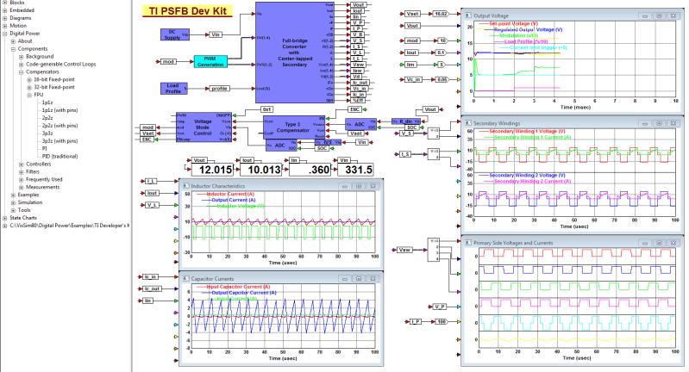Open the About tree item
The image size is (689, 372).
25,41
